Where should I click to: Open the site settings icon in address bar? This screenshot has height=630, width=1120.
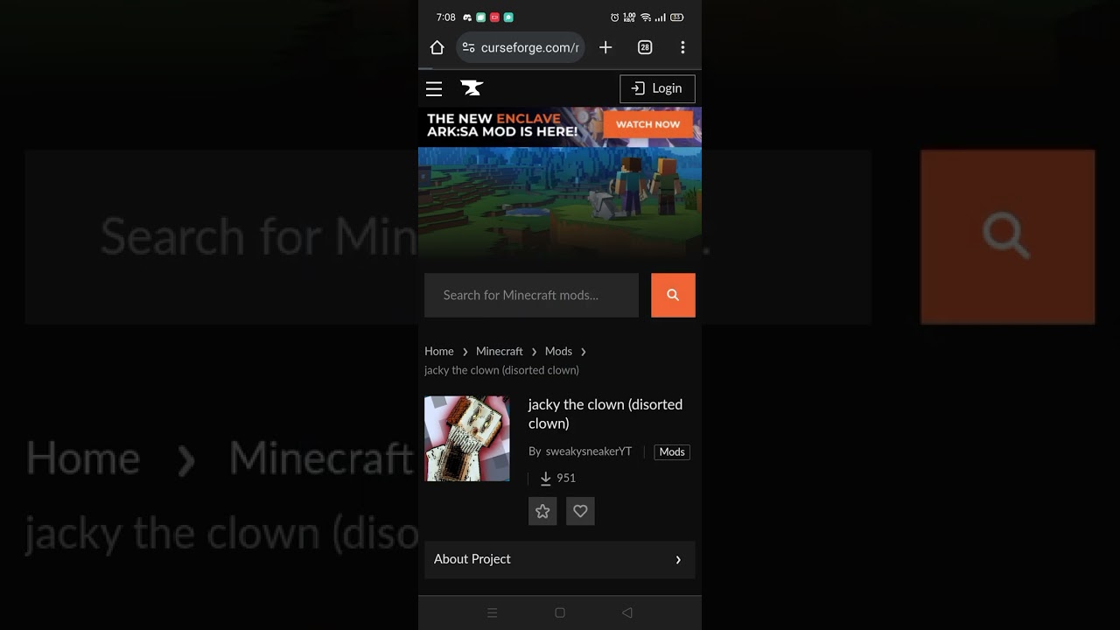click(469, 47)
